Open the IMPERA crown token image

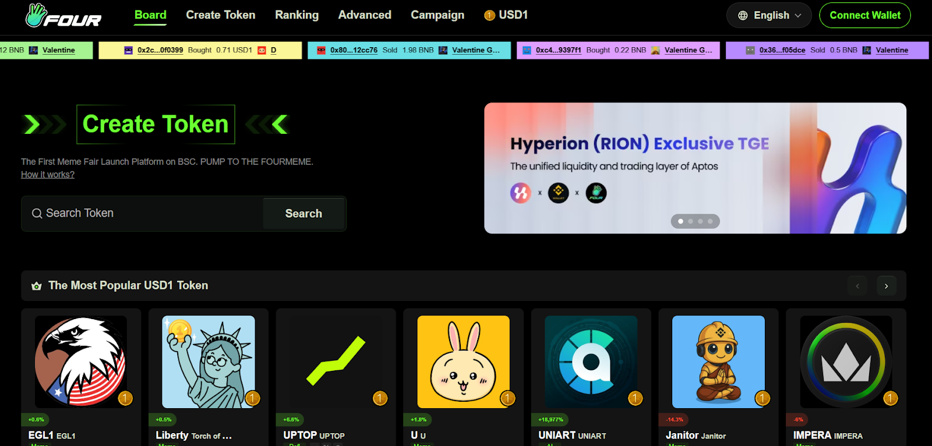click(846, 362)
